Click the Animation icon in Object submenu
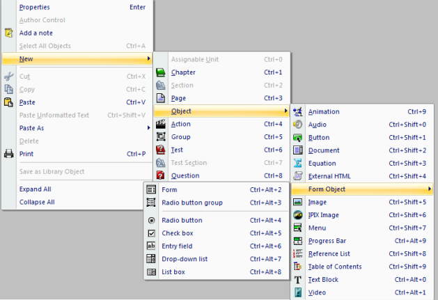Viewport: 438px width, 300px height. pyautogui.click(x=298, y=111)
